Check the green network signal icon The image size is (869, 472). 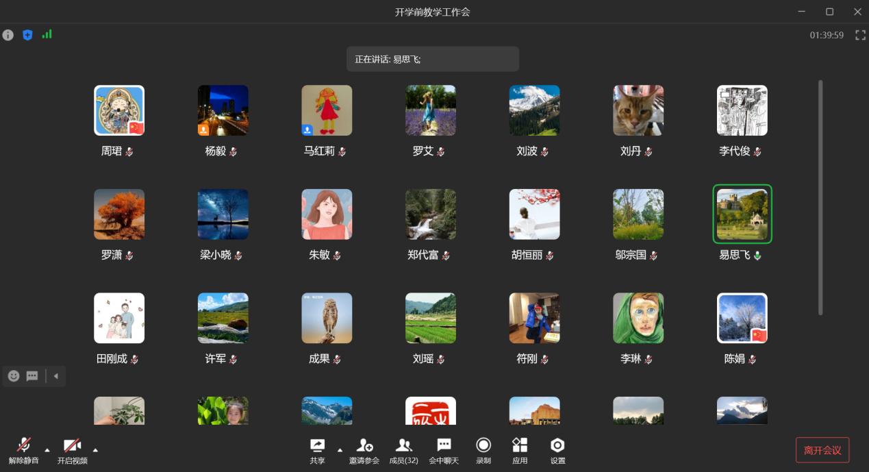(47, 34)
